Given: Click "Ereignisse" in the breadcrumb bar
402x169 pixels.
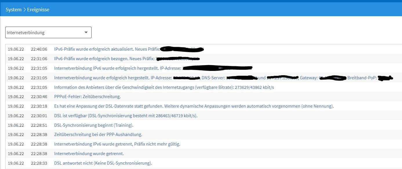Looking at the screenshot, I should tap(38, 10).
